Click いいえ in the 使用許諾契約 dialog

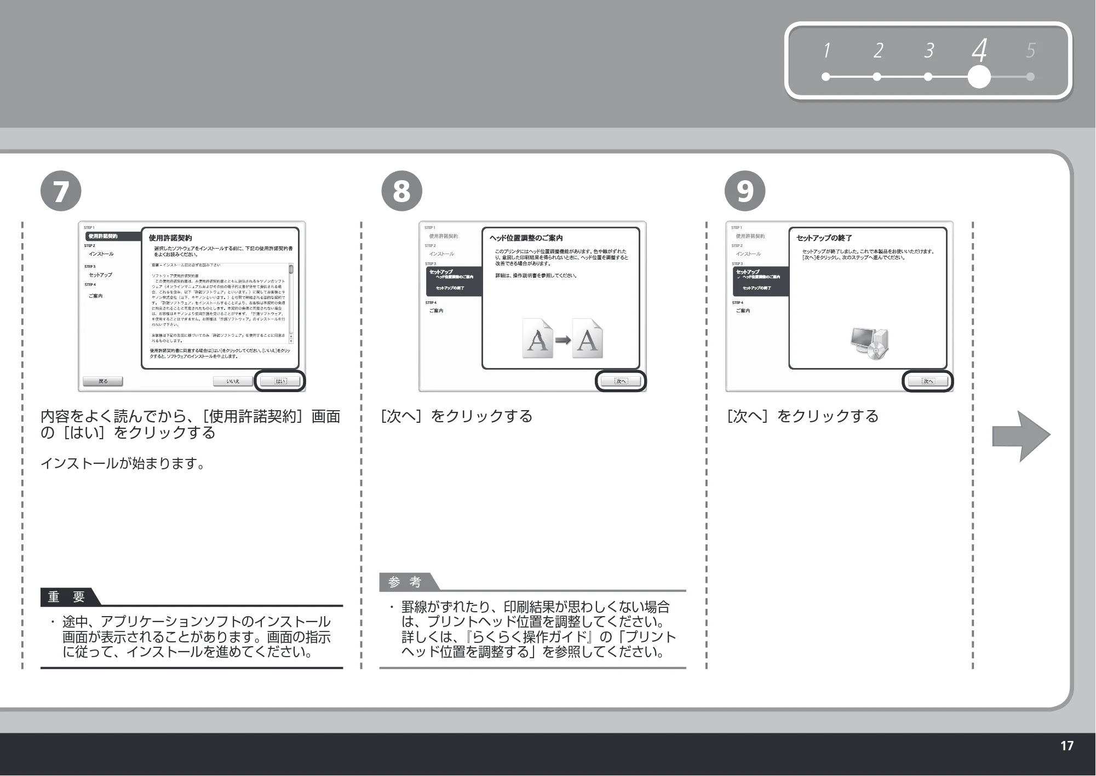click(x=233, y=381)
